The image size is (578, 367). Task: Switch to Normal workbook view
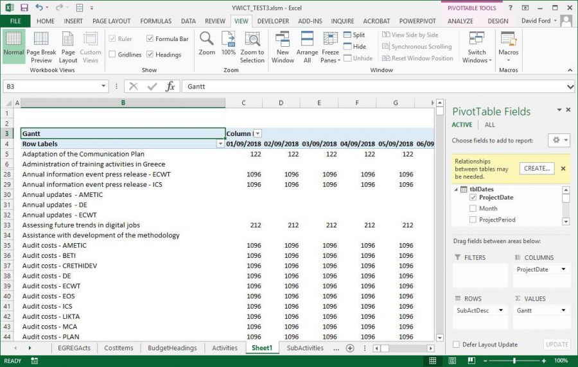(x=13, y=47)
